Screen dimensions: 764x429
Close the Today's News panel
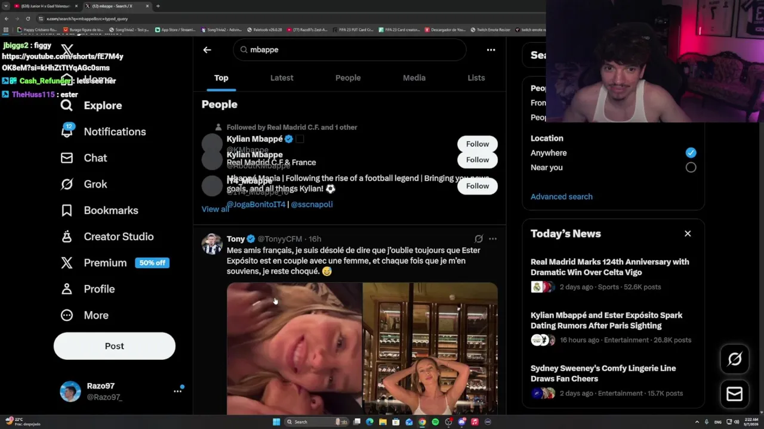pos(688,234)
